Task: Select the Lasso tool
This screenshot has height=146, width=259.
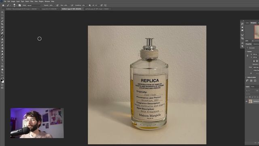Action: [x=2, y=18]
